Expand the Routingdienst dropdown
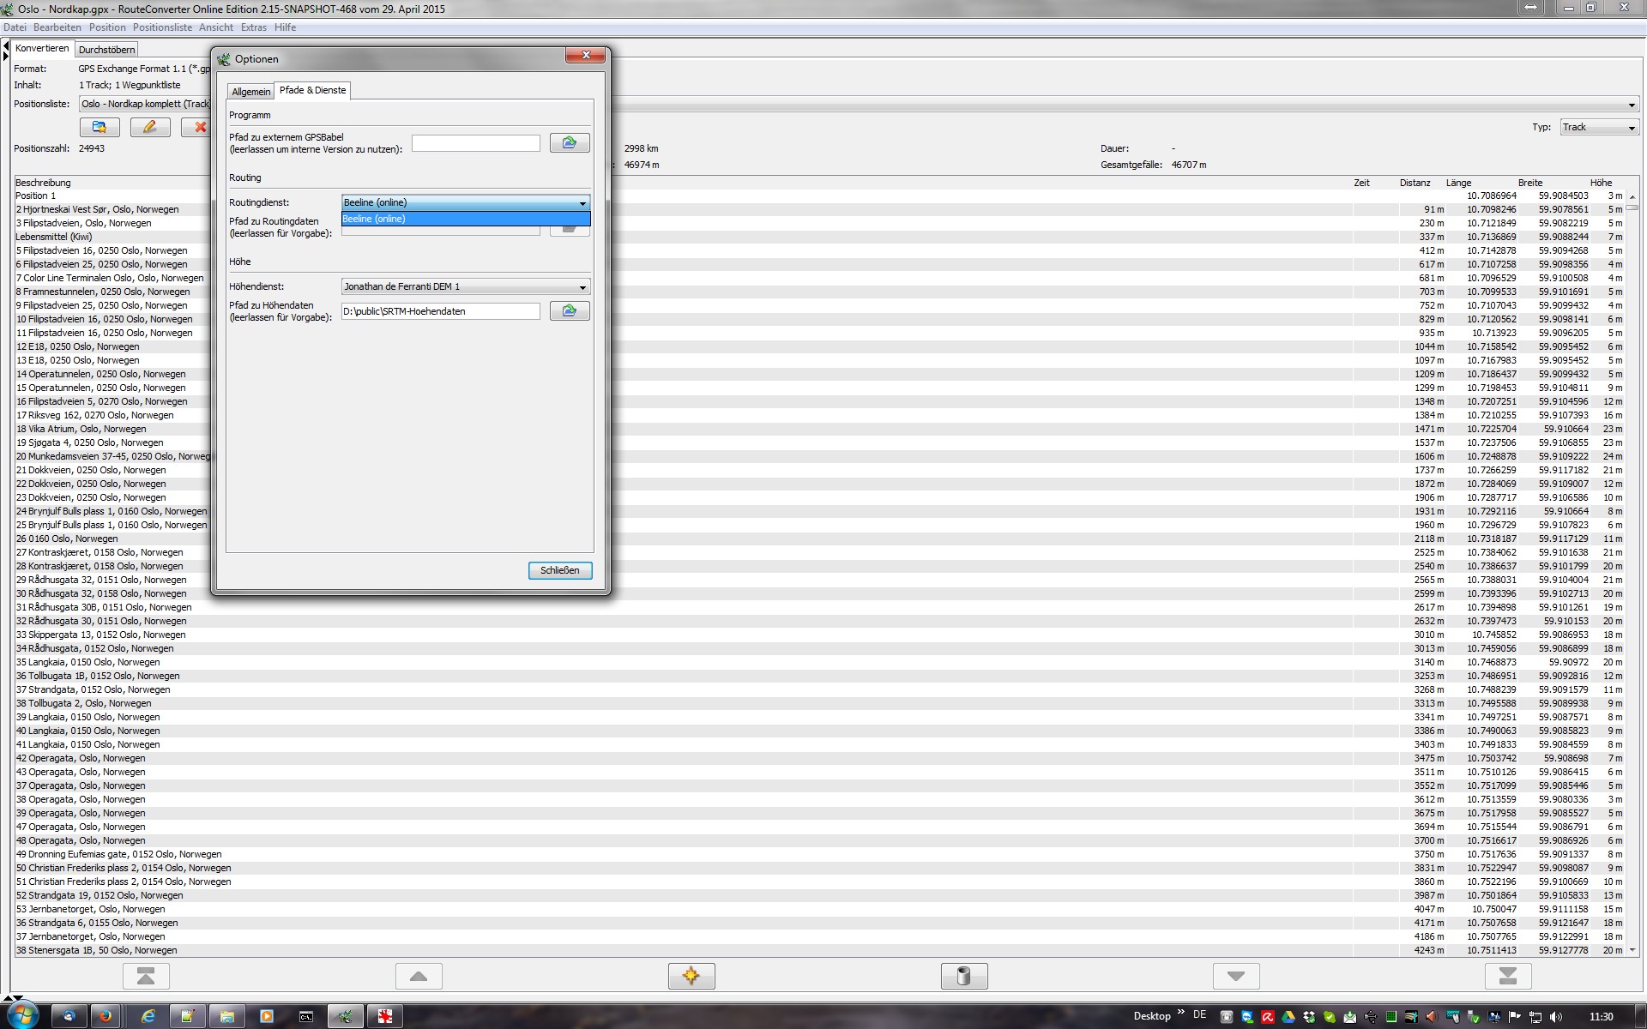The image size is (1647, 1029). click(x=582, y=203)
